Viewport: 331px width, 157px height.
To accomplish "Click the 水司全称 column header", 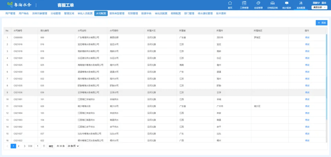I will tap(82, 31).
